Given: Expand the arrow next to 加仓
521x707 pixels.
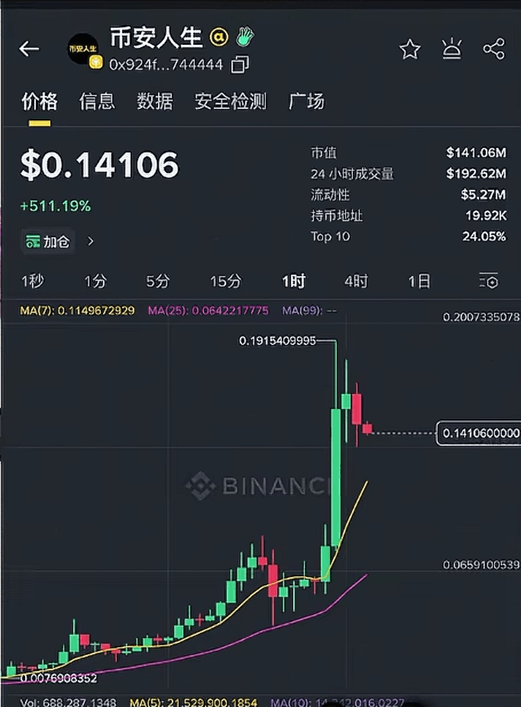Looking at the screenshot, I should point(91,241).
